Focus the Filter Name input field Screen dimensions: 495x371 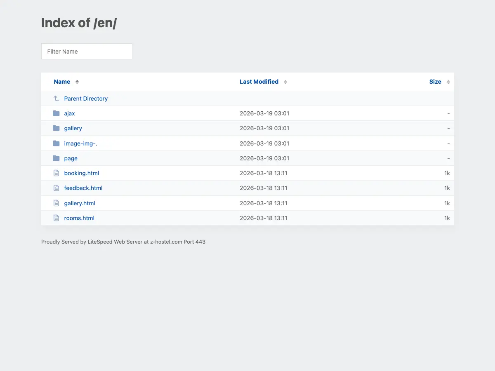pos(87,52)
